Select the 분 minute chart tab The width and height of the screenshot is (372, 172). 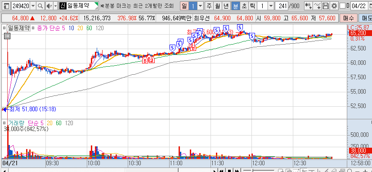click(x=235, y=6)
